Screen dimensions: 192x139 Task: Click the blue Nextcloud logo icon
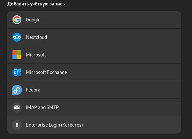point(17,37)
